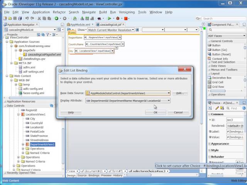Click the Rebuild project icon
247x185 pixels.
point(87,18)
